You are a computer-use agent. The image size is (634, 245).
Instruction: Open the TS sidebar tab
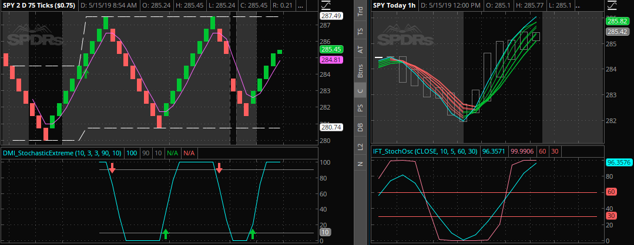click(x=360, y=30)
